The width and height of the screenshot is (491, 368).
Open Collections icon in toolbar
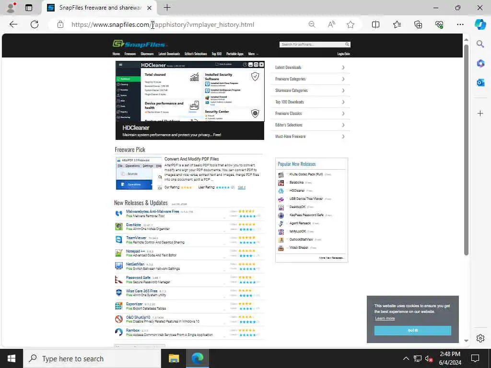click(418, 24)
